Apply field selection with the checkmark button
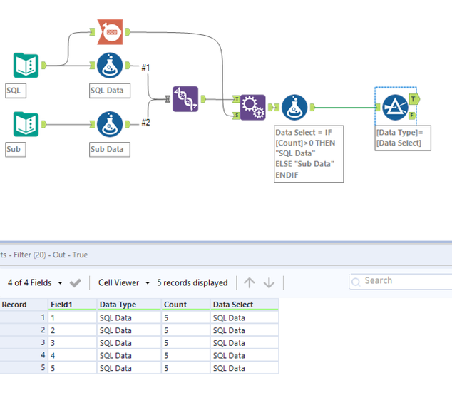452x393 pixels. [76, 283]
